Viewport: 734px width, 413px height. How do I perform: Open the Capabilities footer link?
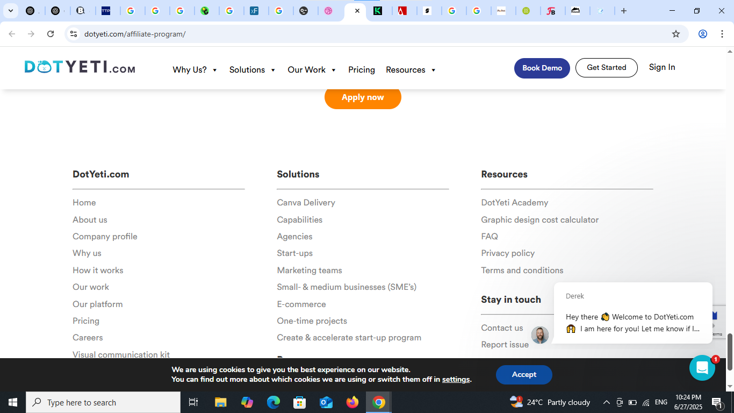point(300,220)
